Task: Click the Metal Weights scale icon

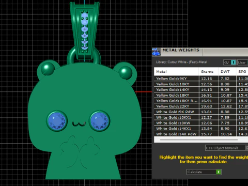Action: [x=157, y=52]
